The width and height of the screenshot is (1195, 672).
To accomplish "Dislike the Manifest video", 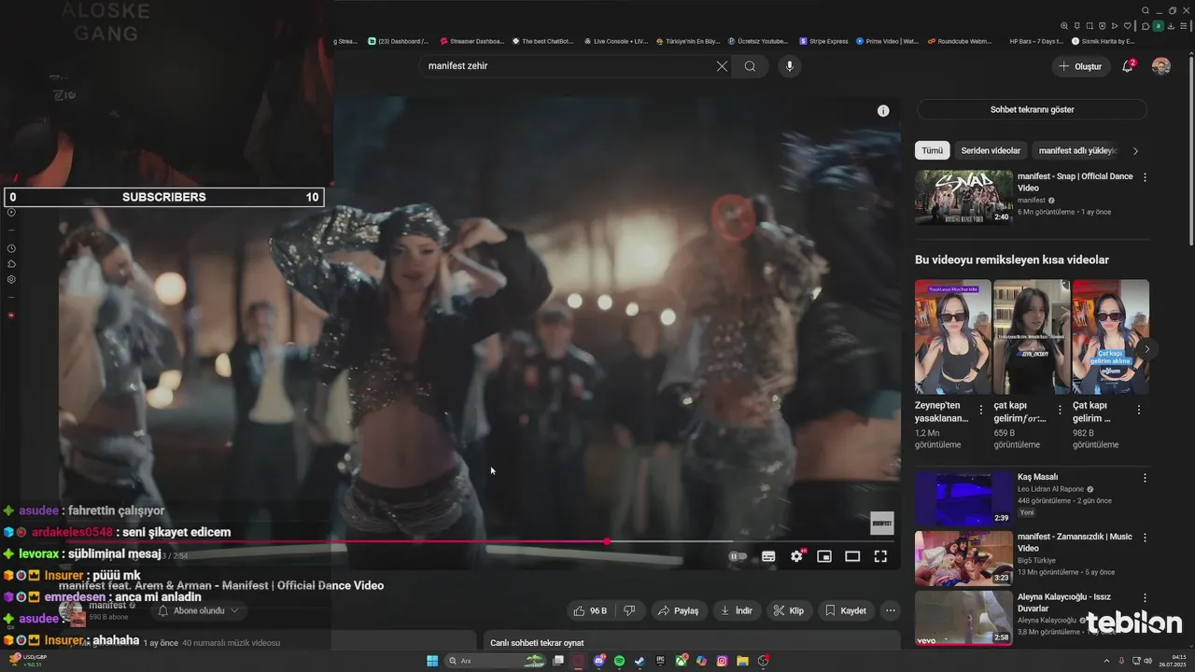I will 629,610.
